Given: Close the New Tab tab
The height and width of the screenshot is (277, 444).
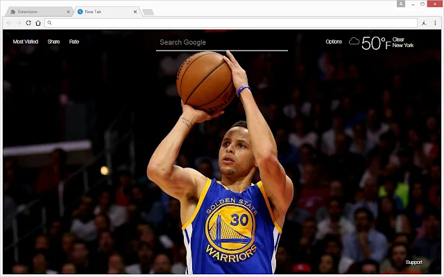Looking at the screenshot, I should (x=135, y=12).
